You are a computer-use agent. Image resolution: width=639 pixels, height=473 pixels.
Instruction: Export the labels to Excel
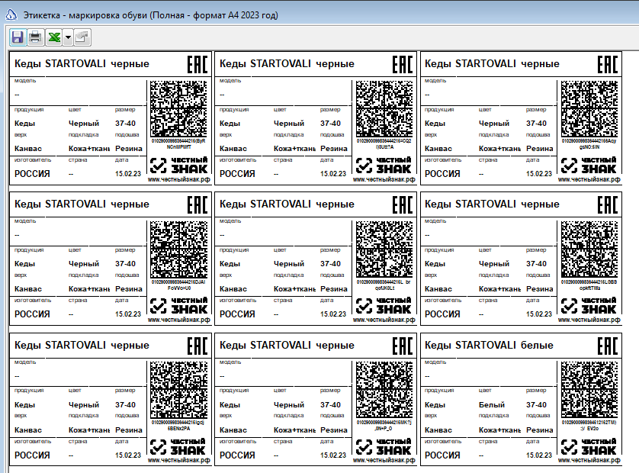54,37
